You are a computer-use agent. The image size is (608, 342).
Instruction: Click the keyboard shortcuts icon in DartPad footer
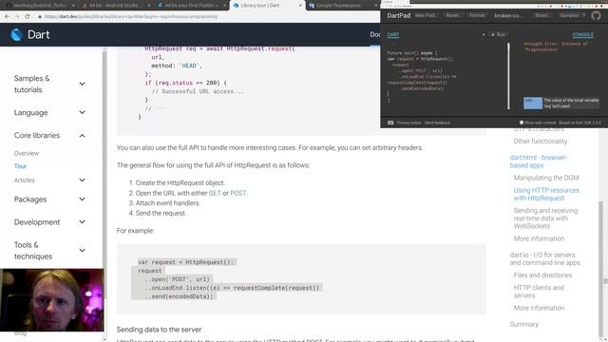pyautogui.click(x=390, y=123)
